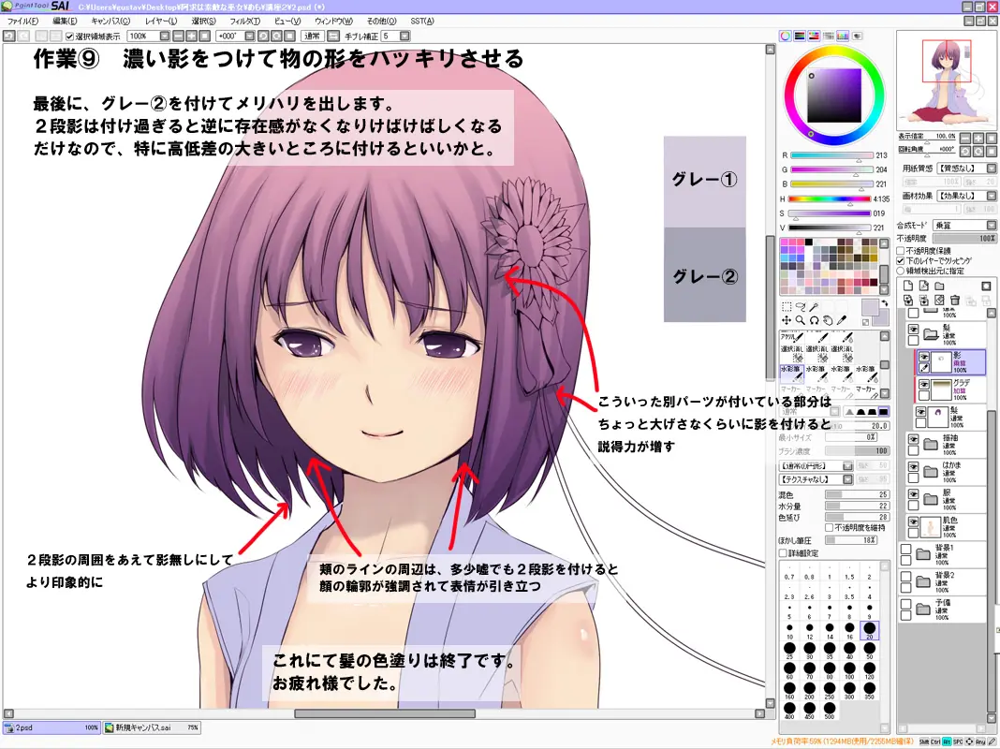Show the HSV slider panel icon
1000x749 pixels.
(x=814, y=36)
